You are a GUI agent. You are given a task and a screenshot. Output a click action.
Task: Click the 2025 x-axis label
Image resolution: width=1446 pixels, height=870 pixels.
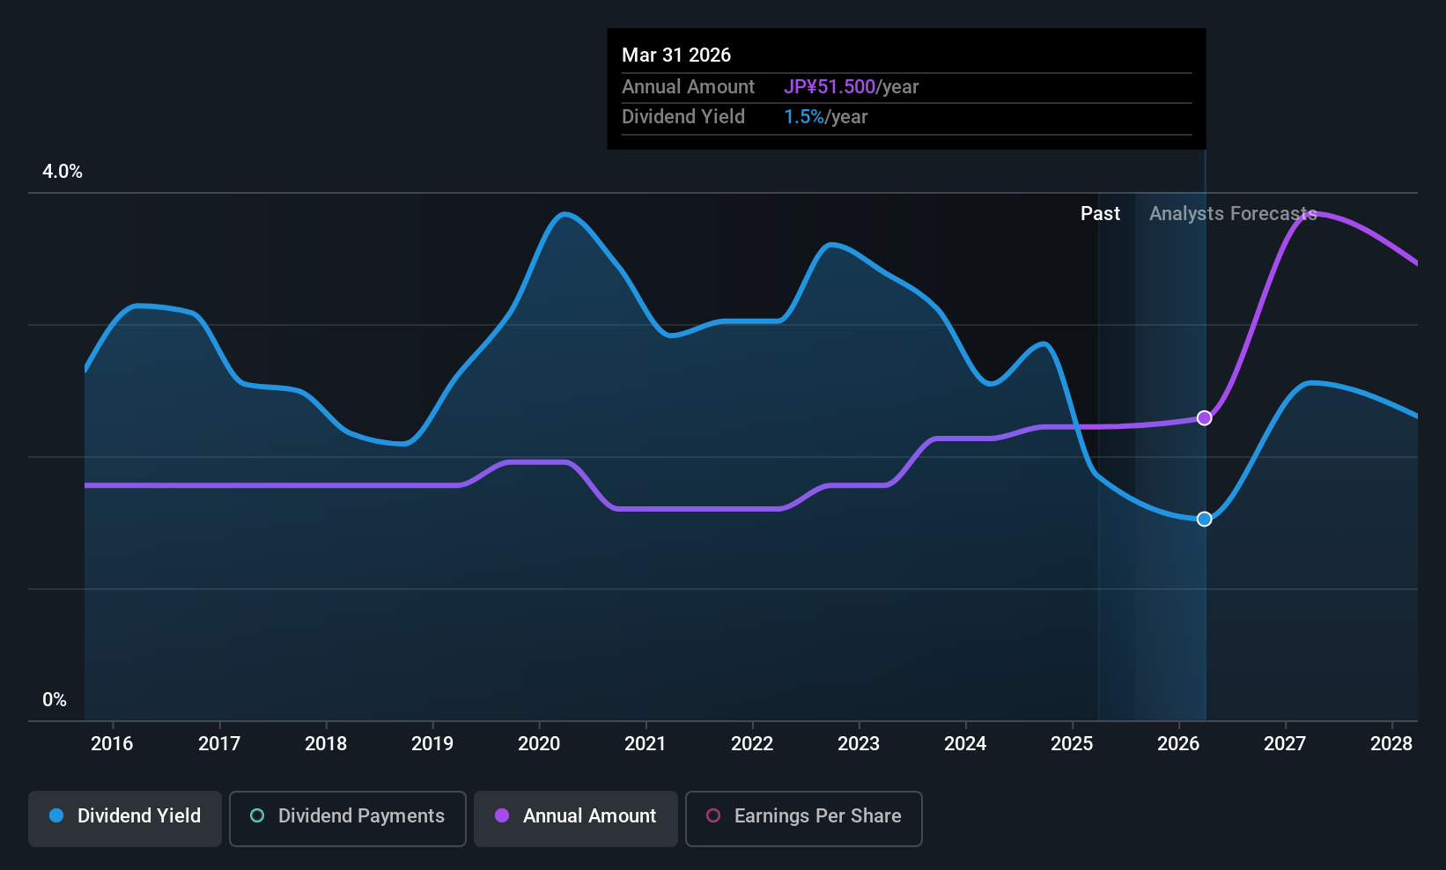tap(1072, 744)
